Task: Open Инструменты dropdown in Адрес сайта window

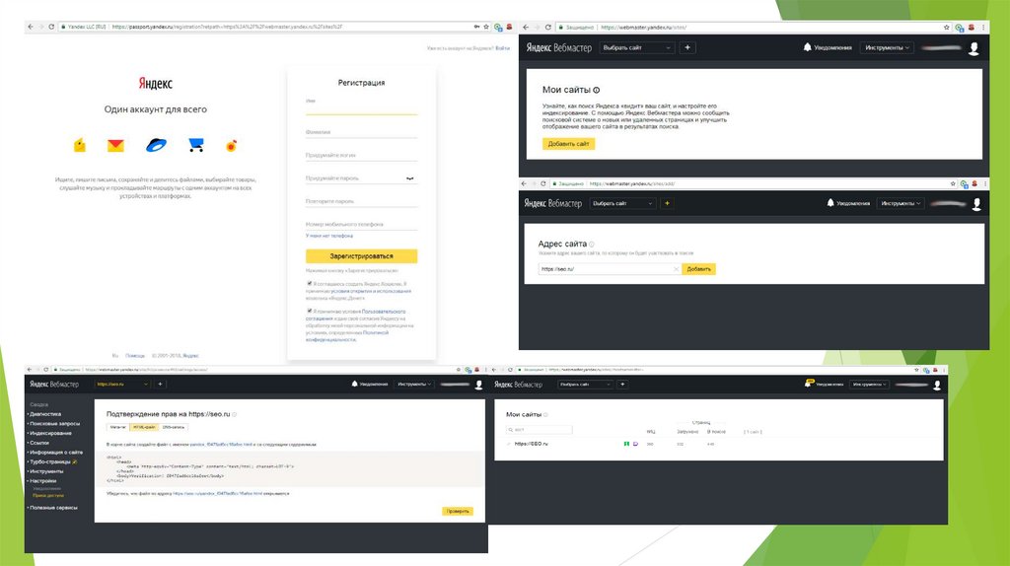Action: pos(901,203)
